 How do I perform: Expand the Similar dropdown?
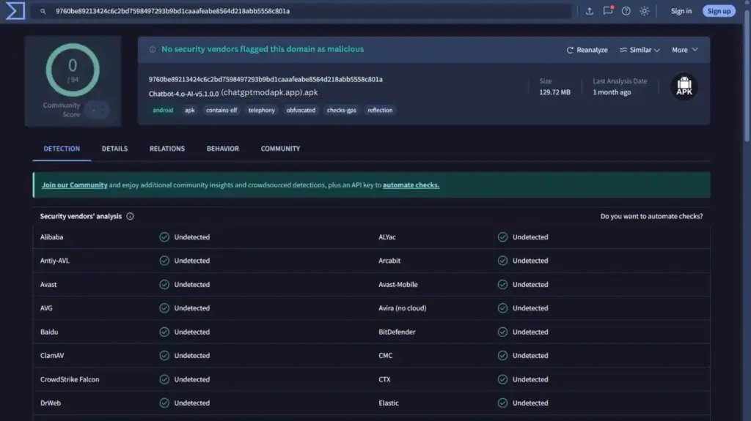[640, 50]
